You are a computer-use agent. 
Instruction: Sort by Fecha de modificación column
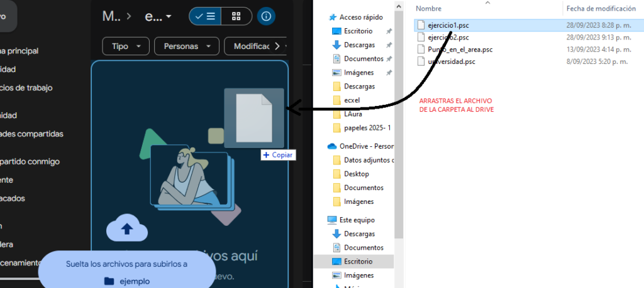(x=601, y=8)
